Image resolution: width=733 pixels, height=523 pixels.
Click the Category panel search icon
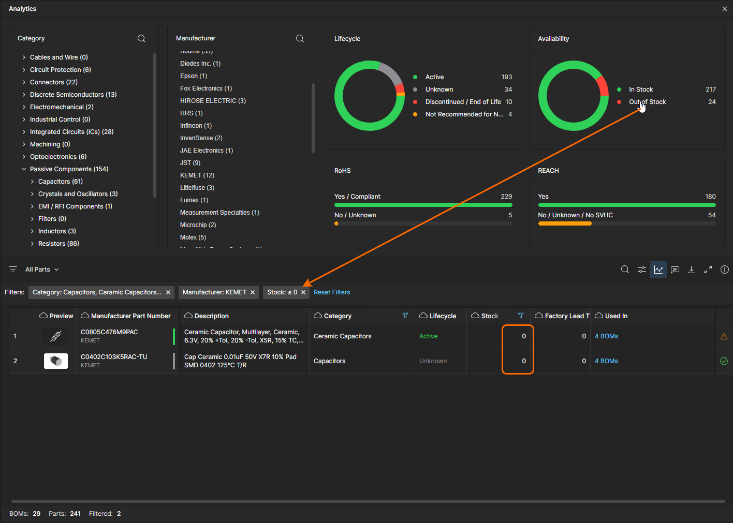coord(141,39)
